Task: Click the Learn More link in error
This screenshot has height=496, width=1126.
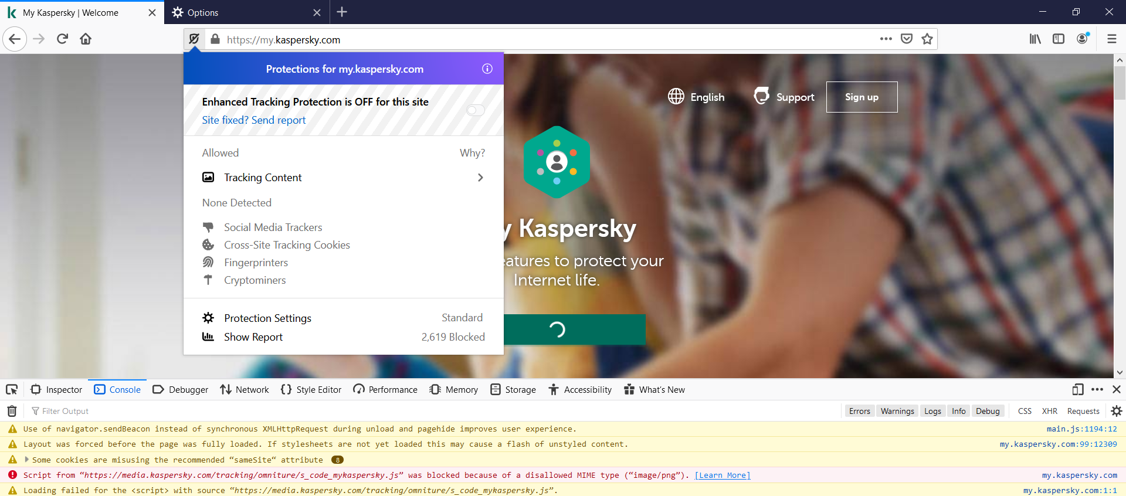Action: pos(723,475)
